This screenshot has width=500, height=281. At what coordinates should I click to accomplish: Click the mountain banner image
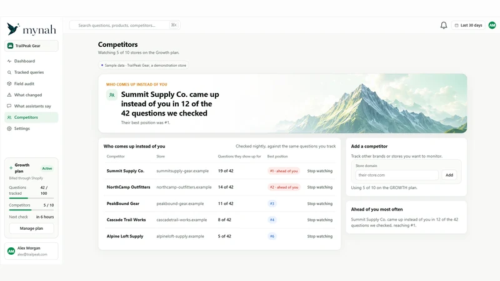370,104
